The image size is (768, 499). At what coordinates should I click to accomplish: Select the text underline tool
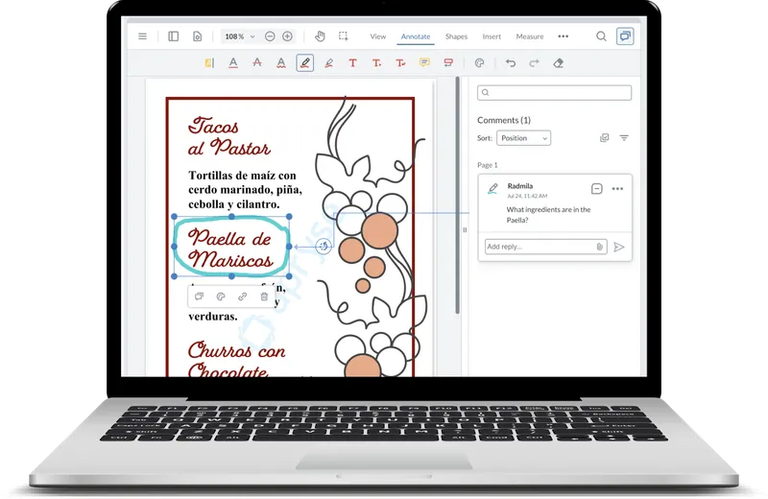pos(233,63)
